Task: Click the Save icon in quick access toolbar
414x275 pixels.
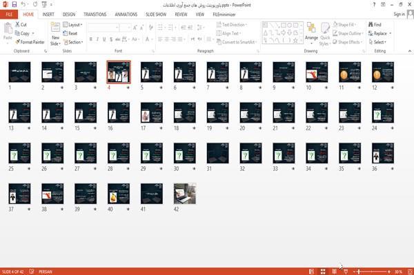Action: pyautogui.click(x=14, y=5)
